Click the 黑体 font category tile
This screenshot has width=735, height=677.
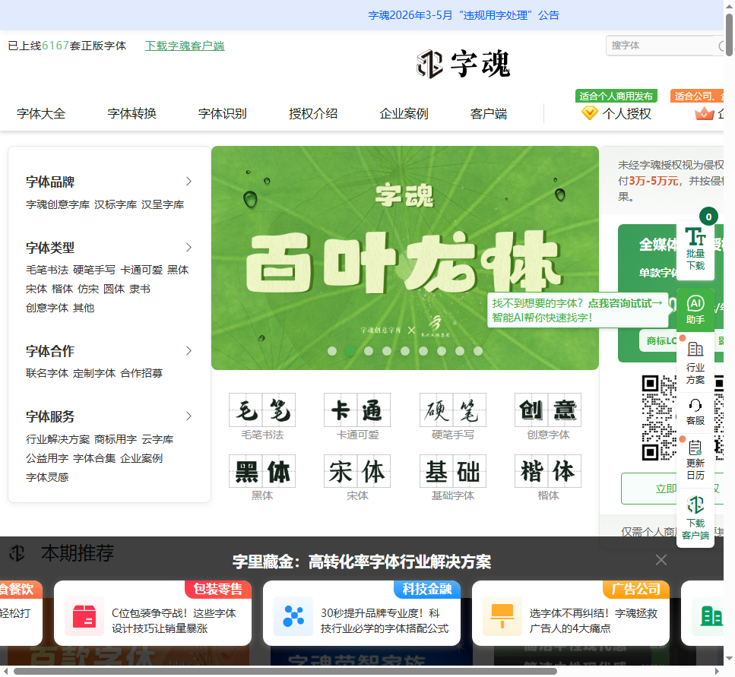[262, 477]
